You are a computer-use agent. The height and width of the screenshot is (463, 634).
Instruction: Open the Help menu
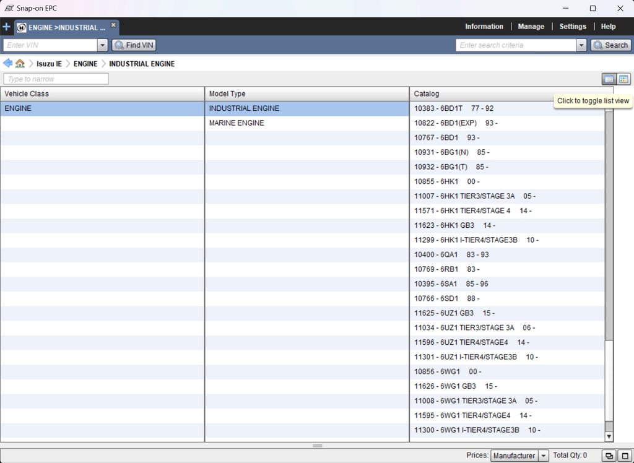608,27
